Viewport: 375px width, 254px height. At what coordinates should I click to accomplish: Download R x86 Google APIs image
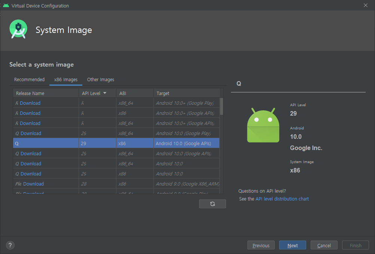(x=30, y=113)
